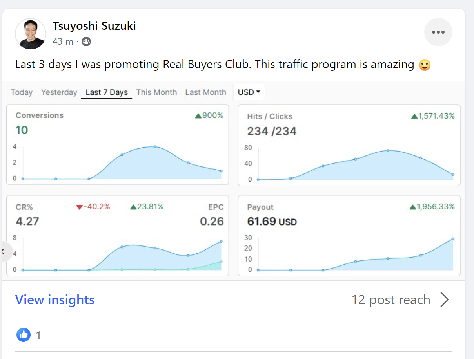The image size is (474, 359).
Task: Click the 43 m post timestamp
Action: [x=63, y=41]
